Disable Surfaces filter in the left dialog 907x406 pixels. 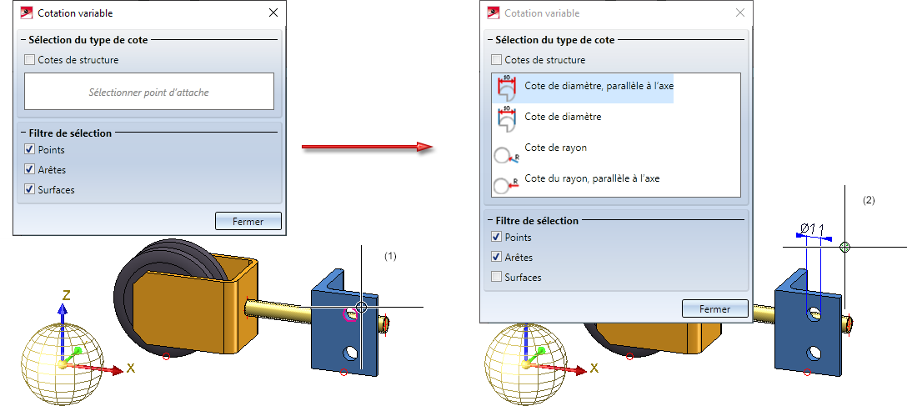pos(29,189)
